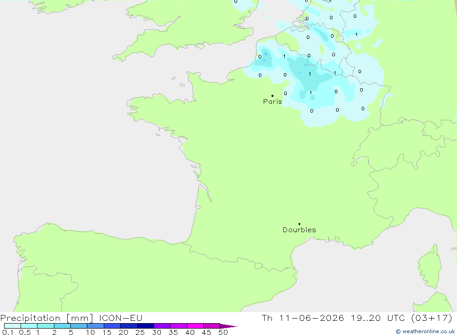This screenshot has width=457, height=335.
Task: Pick the 45–50 mm legend swatch
Action: (x=212, y=326)
